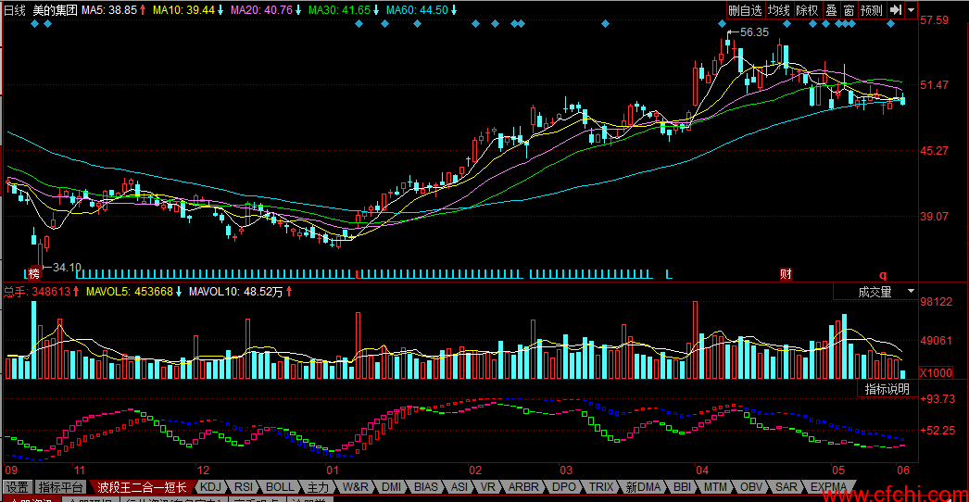Viewport: 969px width, 502px height.
Task: Click the 45.27 price axis label
Action: (935, 150)
